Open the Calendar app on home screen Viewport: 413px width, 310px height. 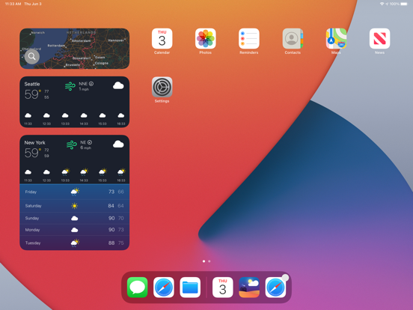(x=162, y=38)
